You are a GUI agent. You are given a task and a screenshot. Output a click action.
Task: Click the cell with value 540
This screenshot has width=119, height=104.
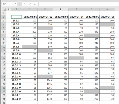tap(45, 47)
